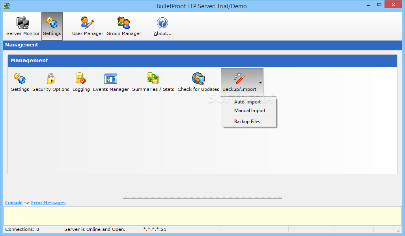Click the 'Server is Online and Open.' status
Screen dimensions: 405x236
pos(95,229)
